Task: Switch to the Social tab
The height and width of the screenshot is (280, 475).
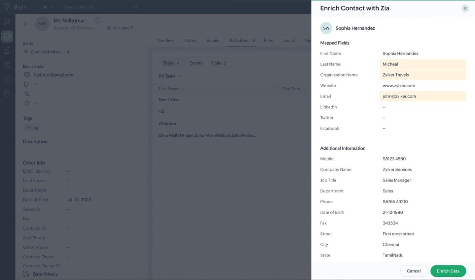Action: point(289,40)
